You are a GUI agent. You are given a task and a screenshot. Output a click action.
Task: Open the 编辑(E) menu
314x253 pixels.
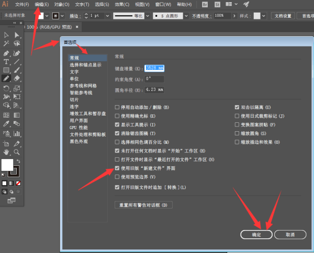tap(42, 4)
